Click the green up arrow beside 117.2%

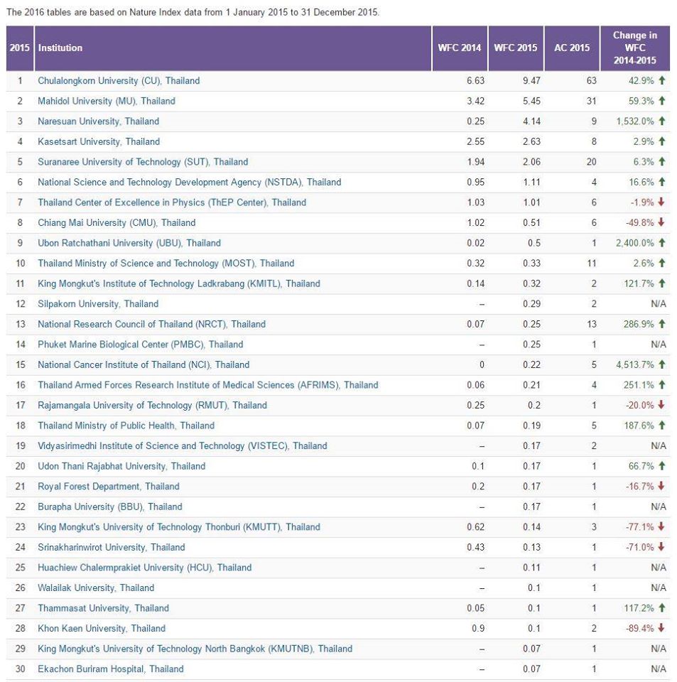(662, 608)
